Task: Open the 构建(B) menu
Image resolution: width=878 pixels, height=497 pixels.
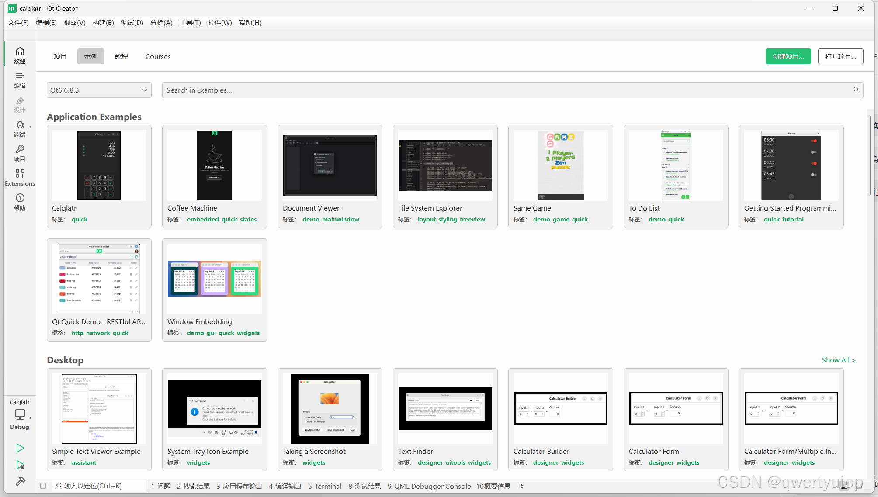Action: pyautogui.click(x=103, y=22)
